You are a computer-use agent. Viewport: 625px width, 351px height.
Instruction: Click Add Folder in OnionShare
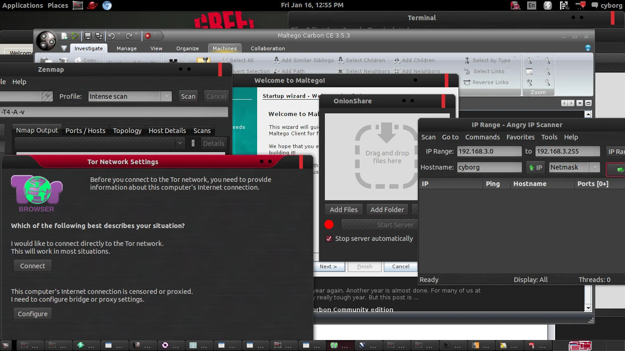pyautogui.click(x=387, y=210)
